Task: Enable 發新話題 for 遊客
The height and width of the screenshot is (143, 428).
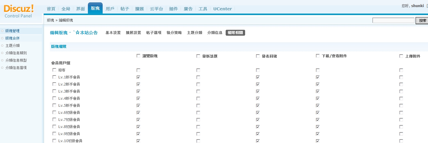Action: tap(198, 70)
